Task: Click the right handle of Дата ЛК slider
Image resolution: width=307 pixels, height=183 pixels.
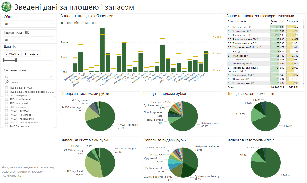Action: tap(16, 60)
